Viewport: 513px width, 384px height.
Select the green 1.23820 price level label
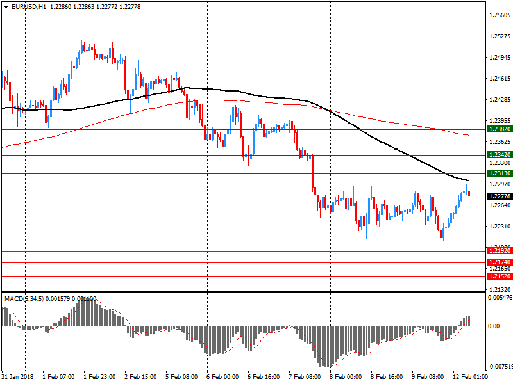[498, 129]
